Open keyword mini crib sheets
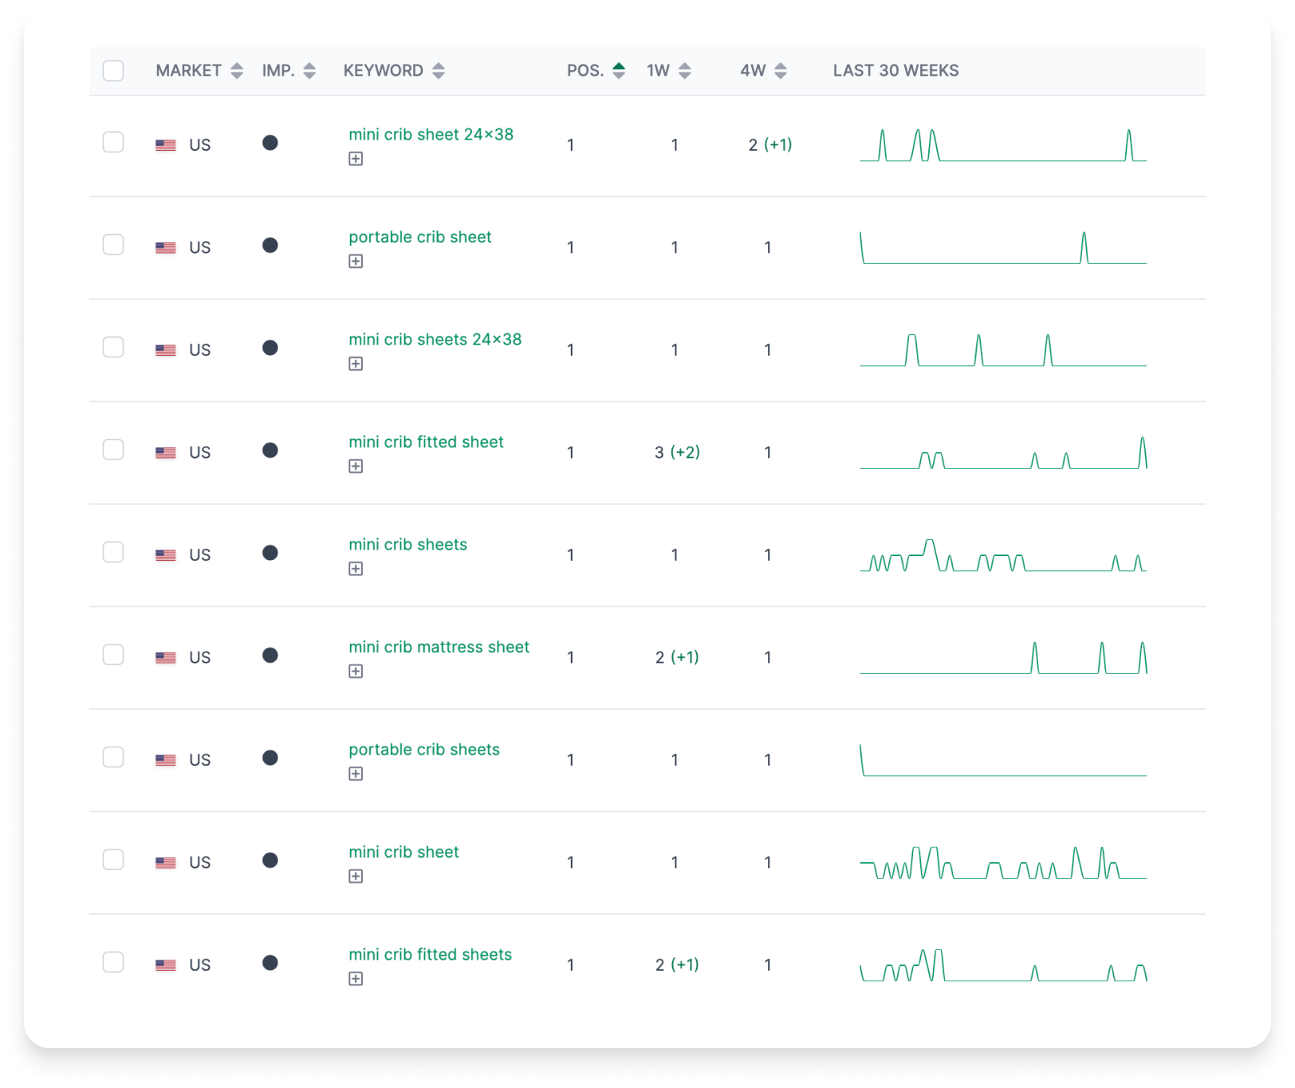Screen dimensions: 1295x1088 [x=407, y=545]
